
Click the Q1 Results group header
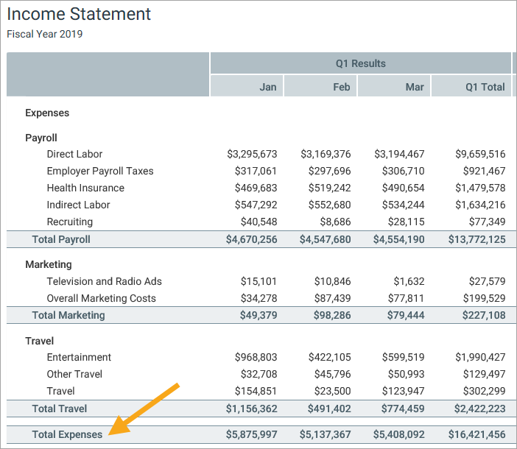(x=360, y=63)
